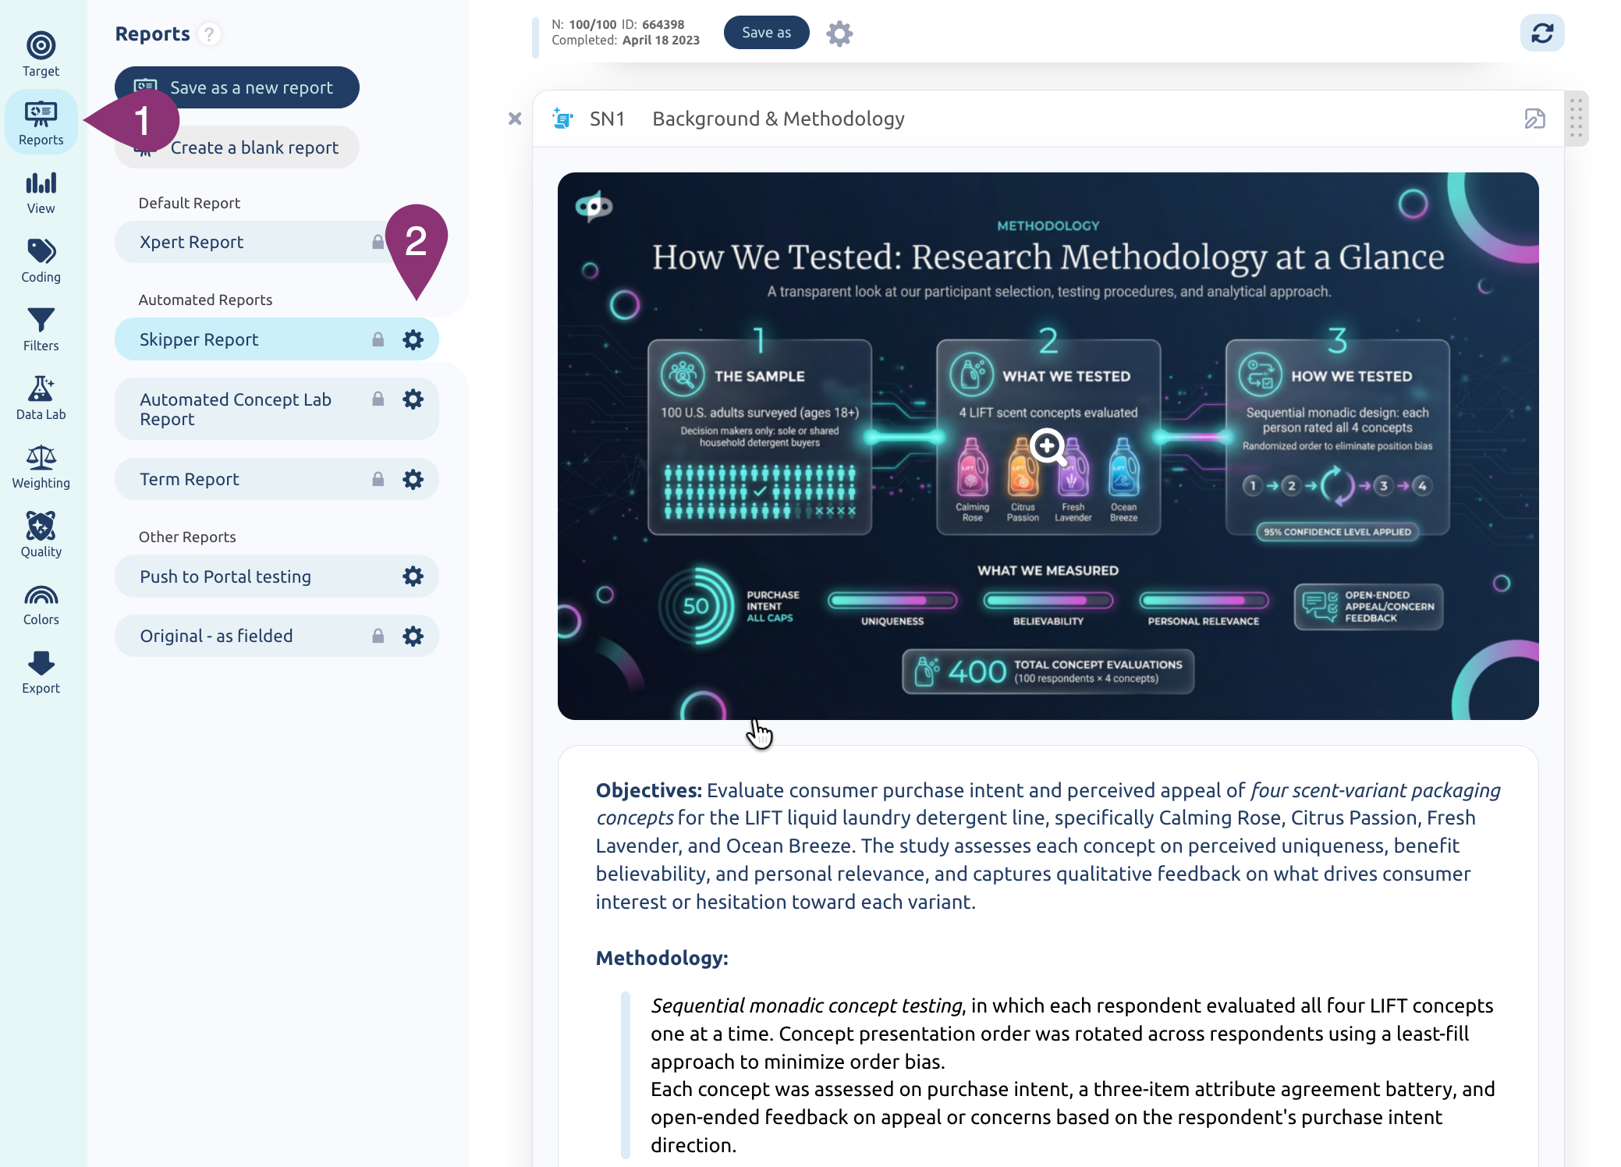Open settings gear next to Save as
The image size is (1621, 1167).
tap(839, 34)
